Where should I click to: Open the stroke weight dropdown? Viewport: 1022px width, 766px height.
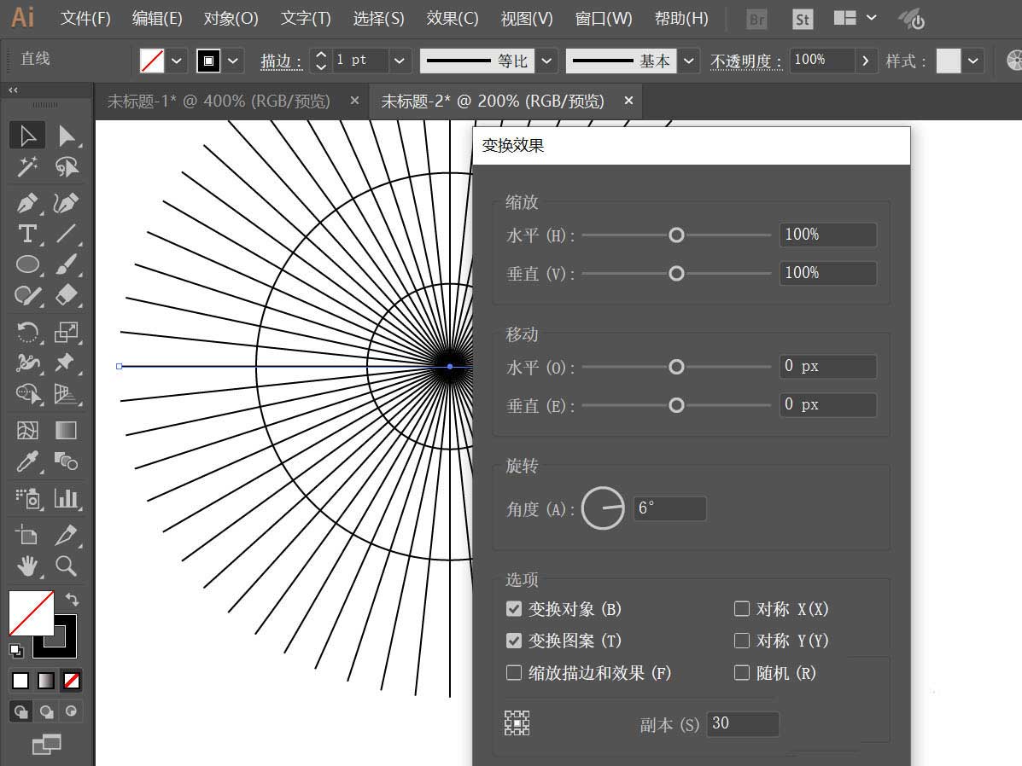click(x=399, y=61)
